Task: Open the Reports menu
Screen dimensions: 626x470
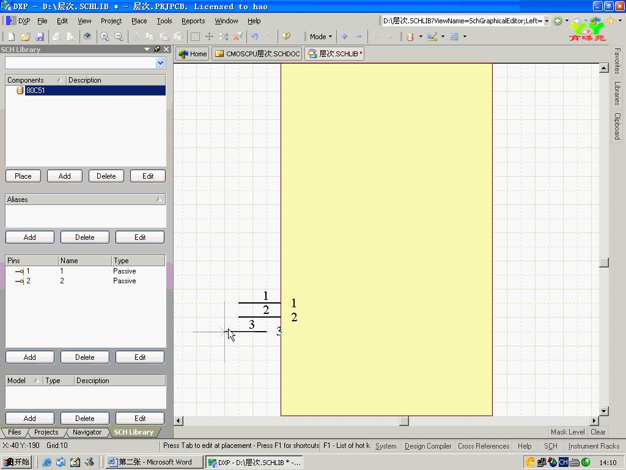Action: (x=193, y=21)
